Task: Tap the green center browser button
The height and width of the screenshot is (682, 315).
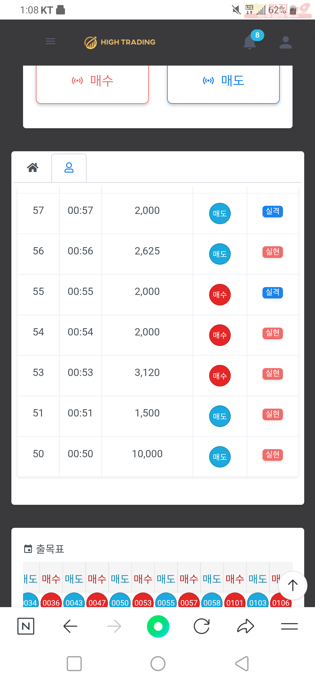Action: (x=158, y=626)
